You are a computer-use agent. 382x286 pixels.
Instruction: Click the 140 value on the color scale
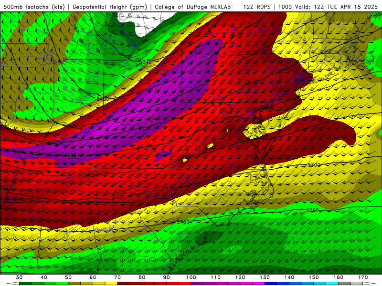[289, 277]
